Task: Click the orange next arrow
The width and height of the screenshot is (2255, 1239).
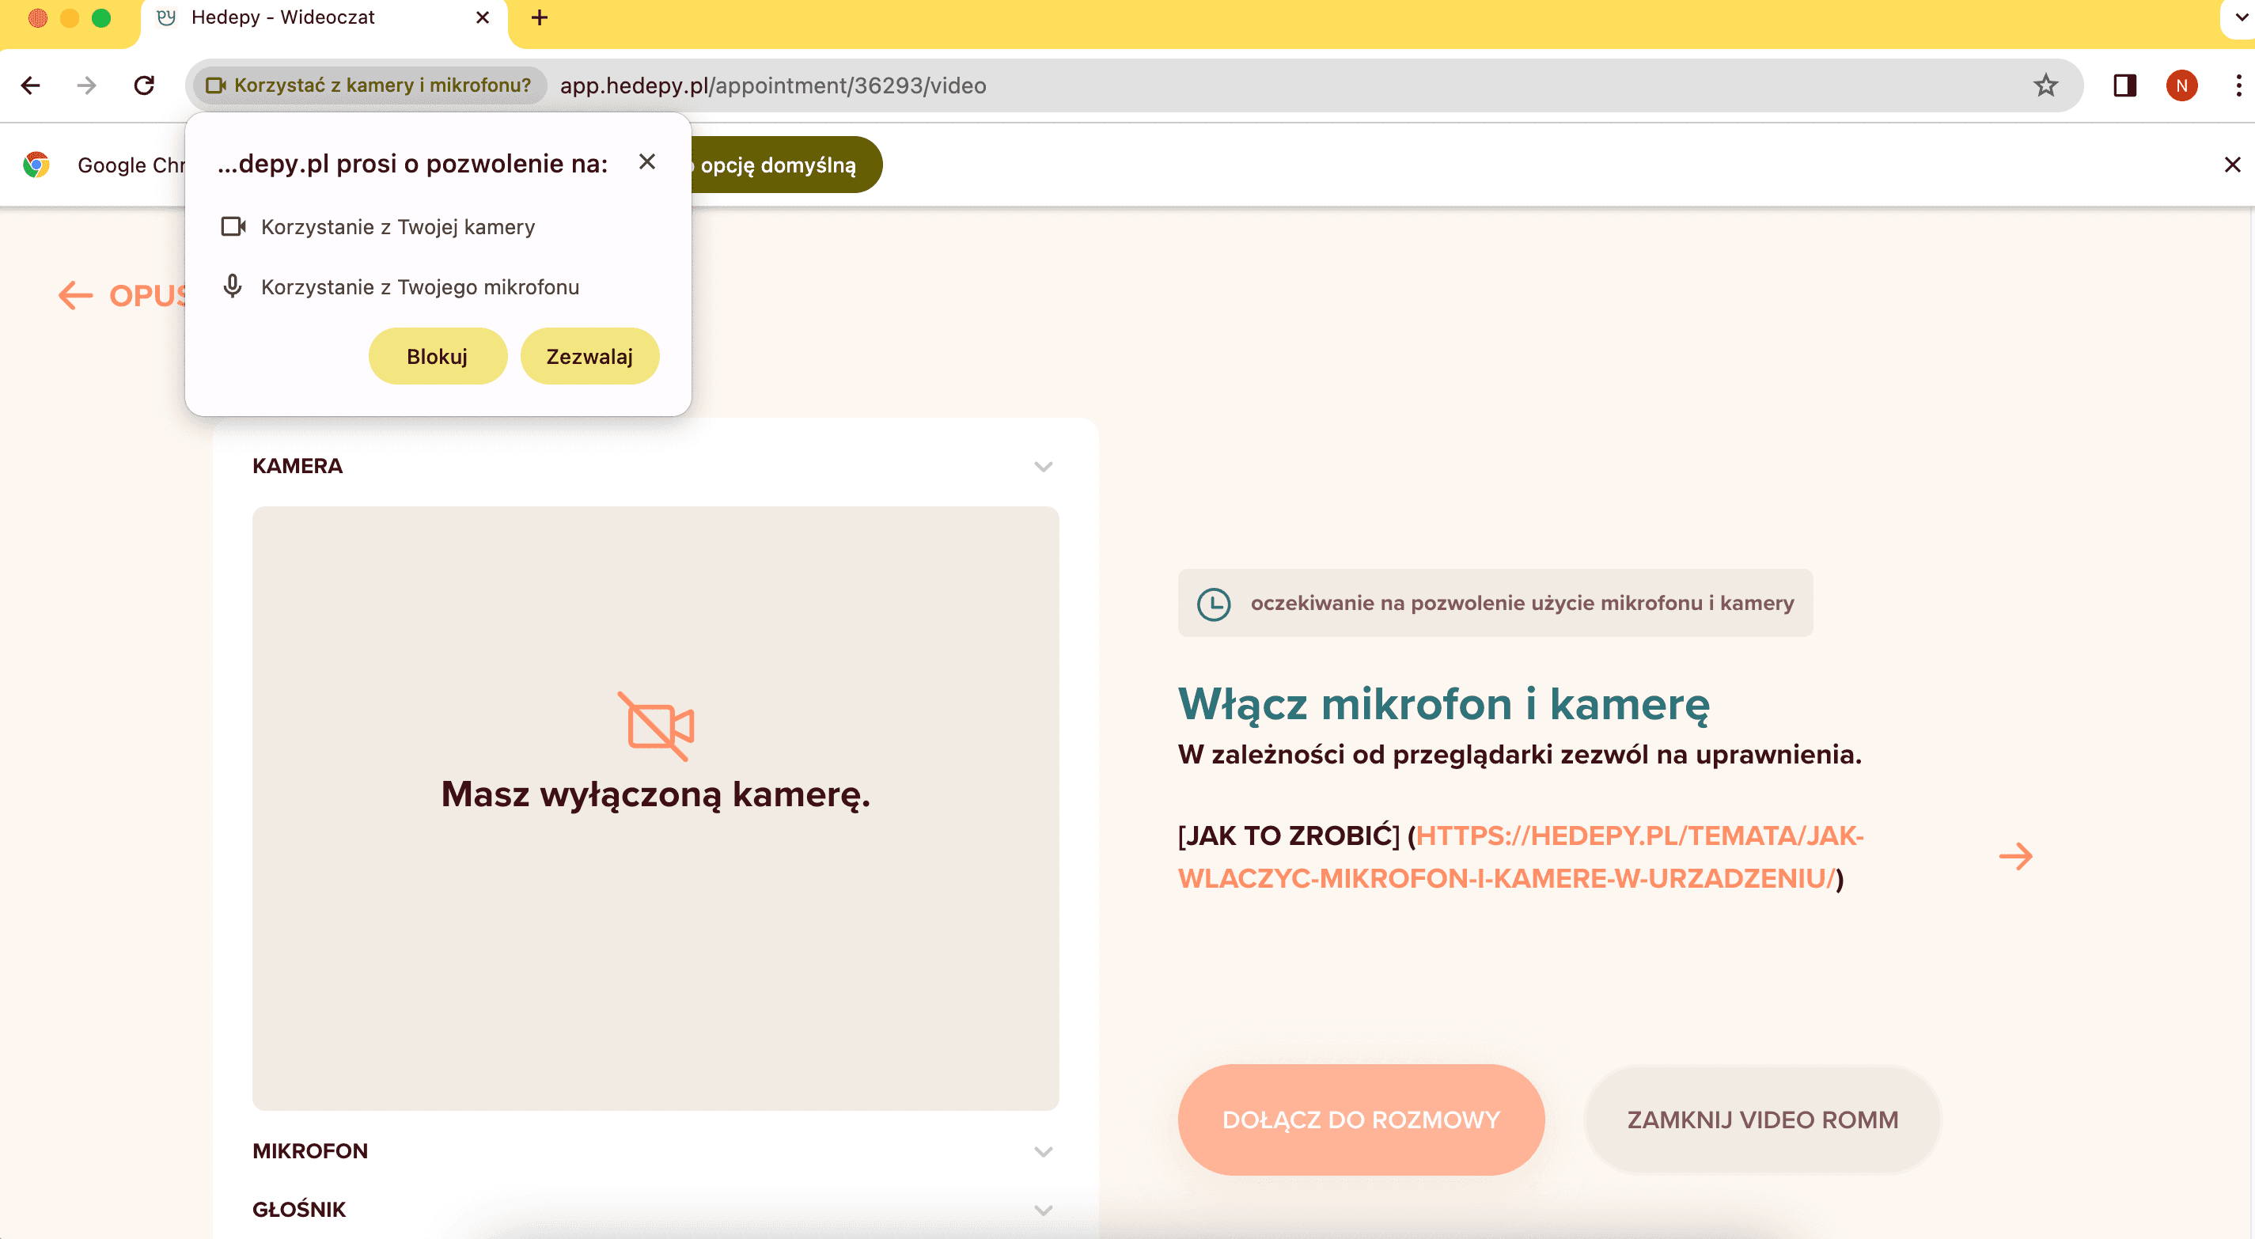Action: tap(2017, 856)
